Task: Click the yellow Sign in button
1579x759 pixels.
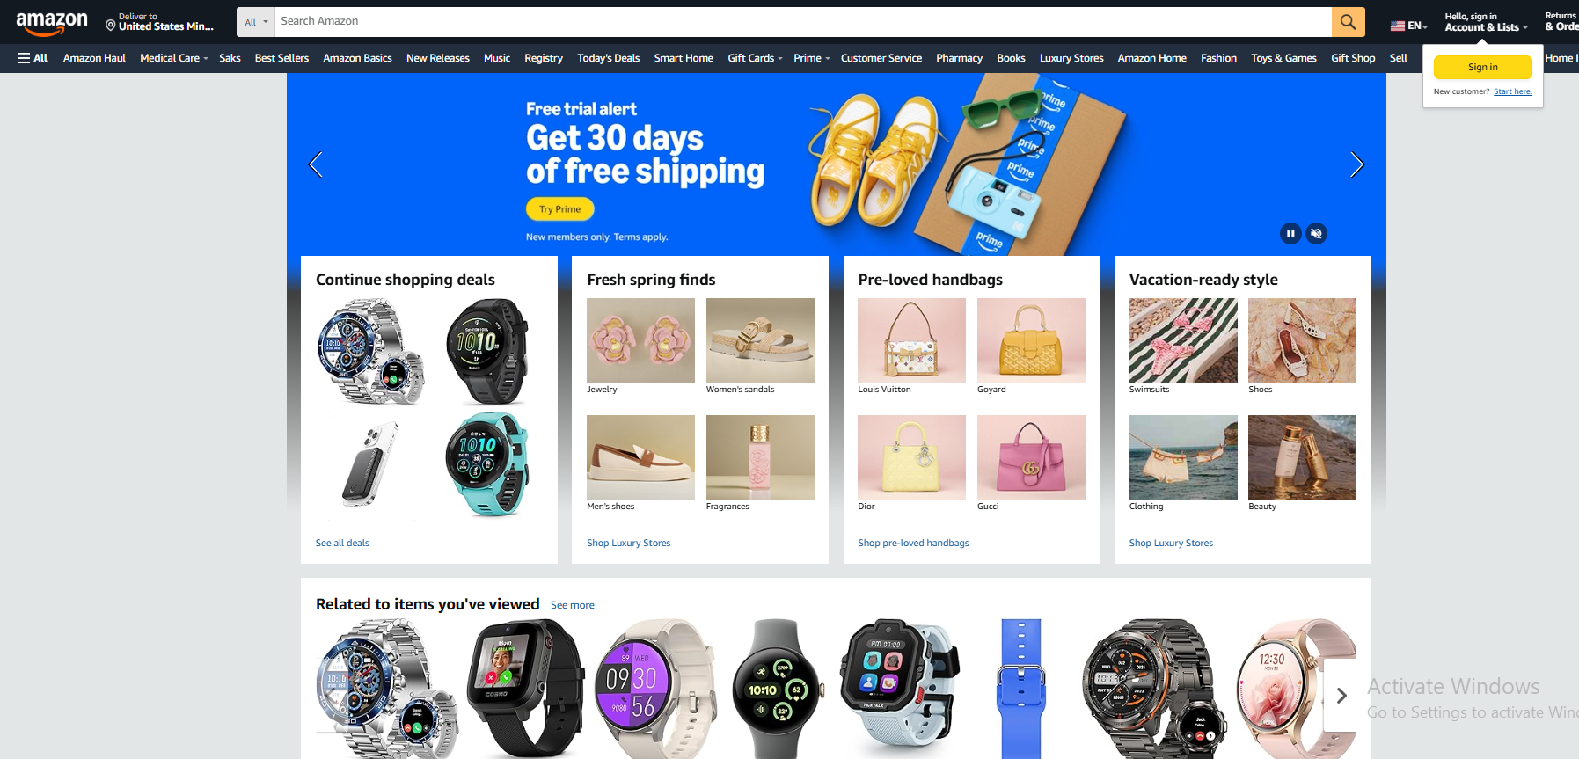Action: coord(1482,67)
